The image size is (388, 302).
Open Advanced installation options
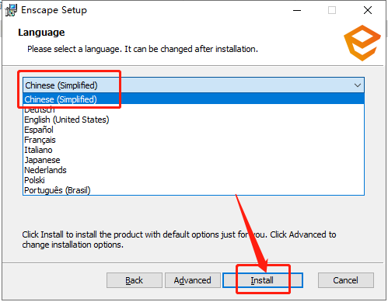pos(193,280)
